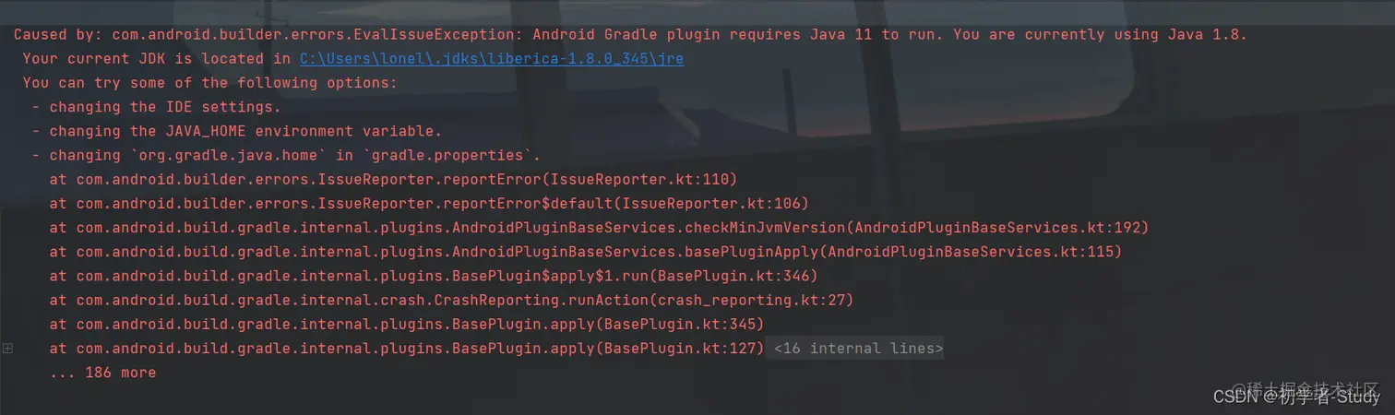
Task: Click the IssueReporter.kt:106 stack frame
Action: (x=429, y=203)
